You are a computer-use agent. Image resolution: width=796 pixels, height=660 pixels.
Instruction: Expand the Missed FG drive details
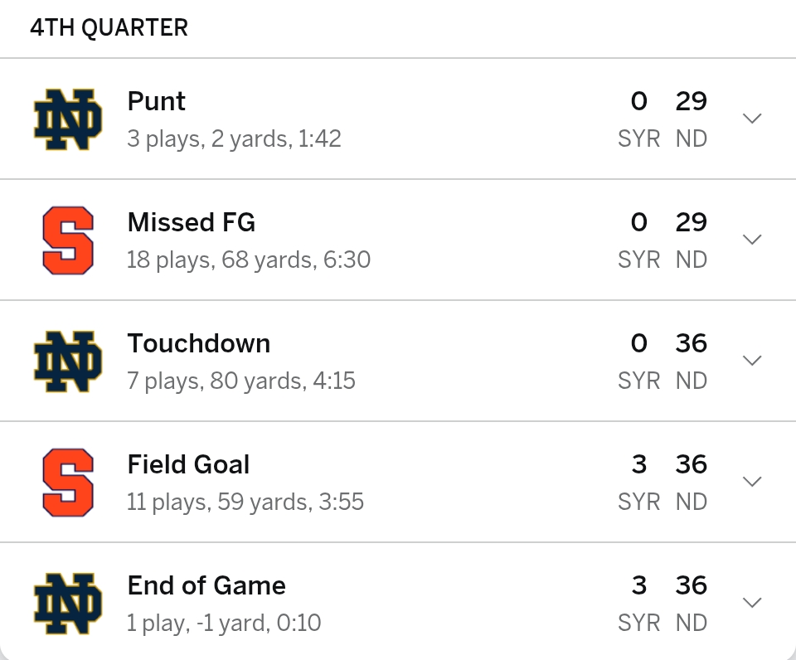pyautogui.click(x=752, y=240)
